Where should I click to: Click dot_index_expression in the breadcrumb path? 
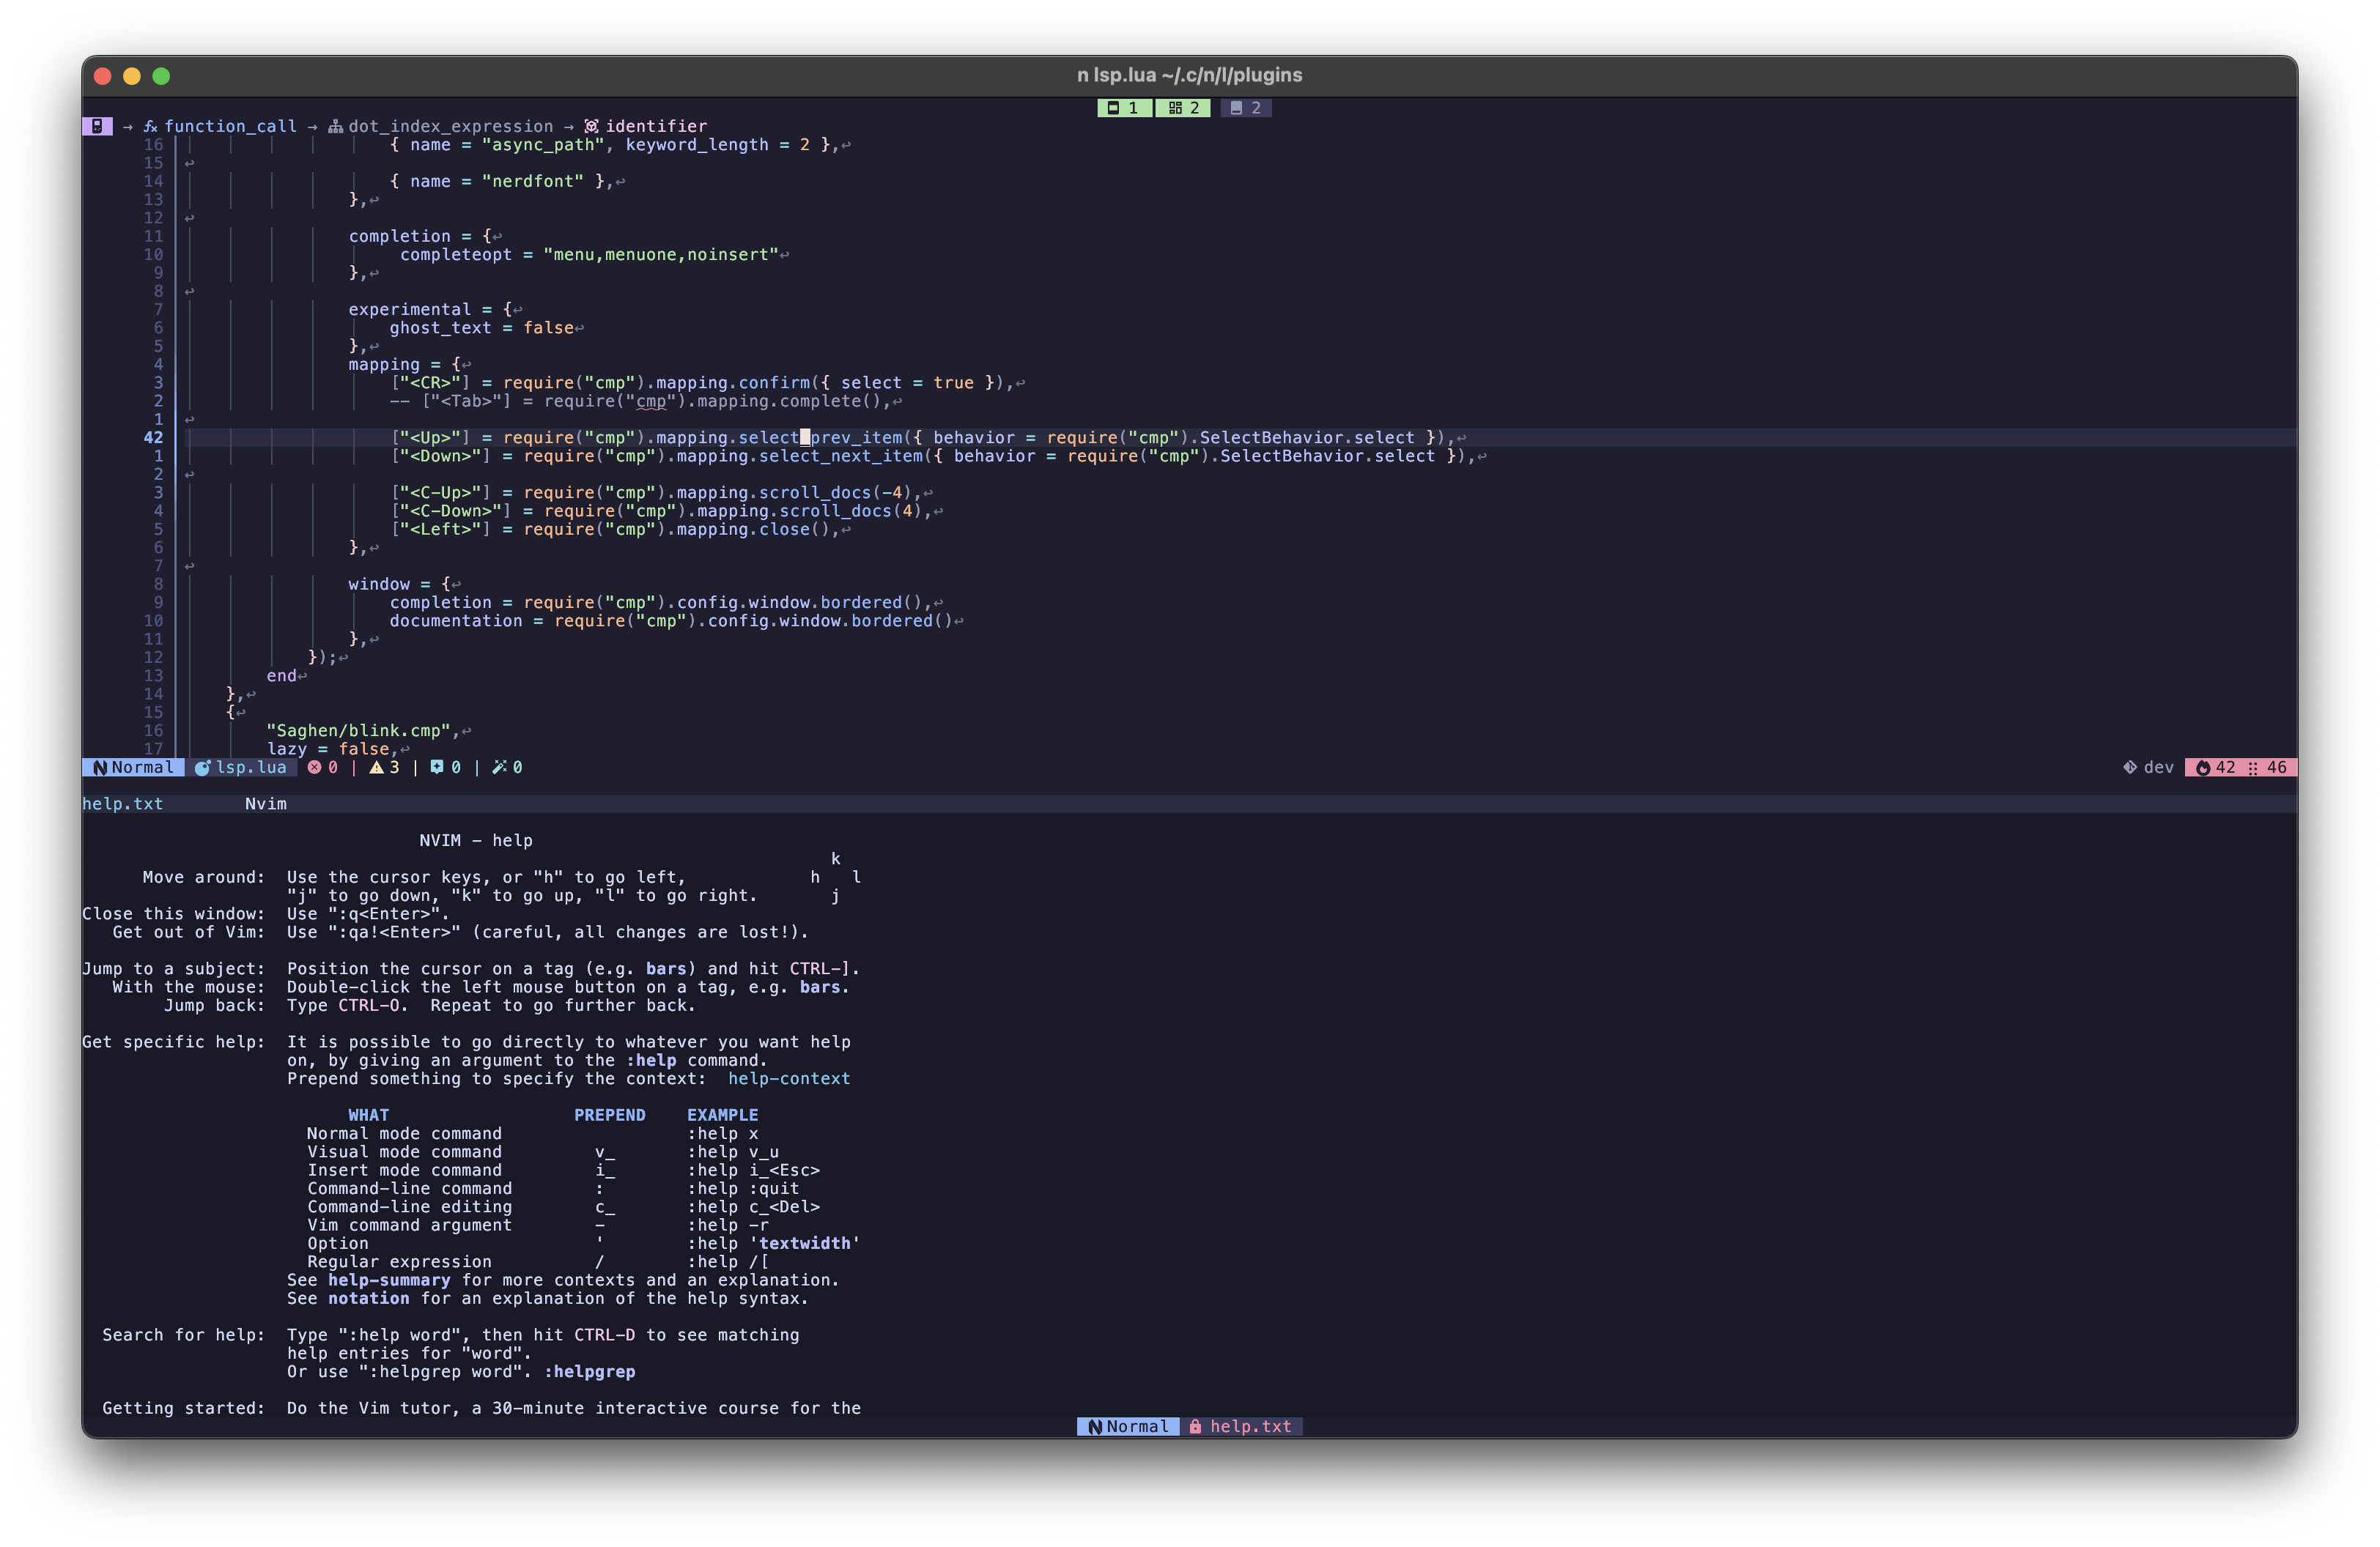point(450,126)
